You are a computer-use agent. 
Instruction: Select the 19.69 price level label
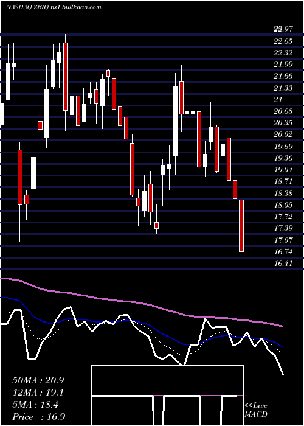pos(283,147)
